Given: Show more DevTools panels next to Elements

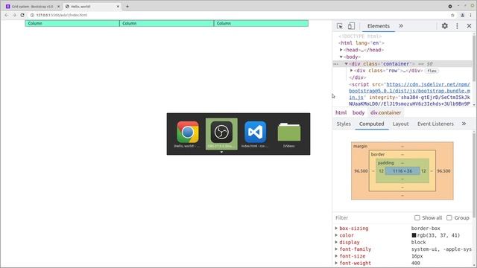Looking at the screenshot, I should (401, 26).
